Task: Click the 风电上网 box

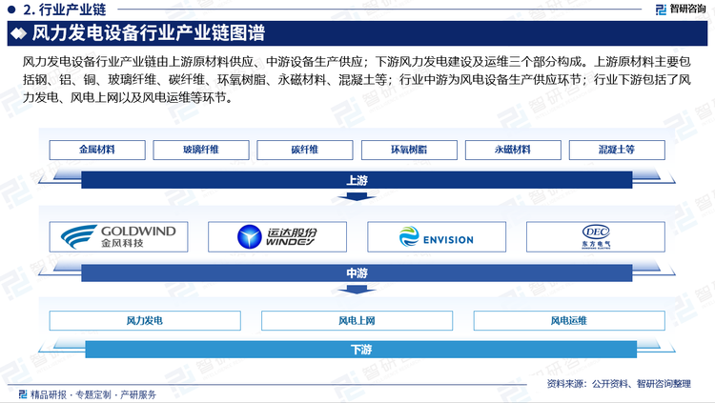Action: (x=357, y=321)
